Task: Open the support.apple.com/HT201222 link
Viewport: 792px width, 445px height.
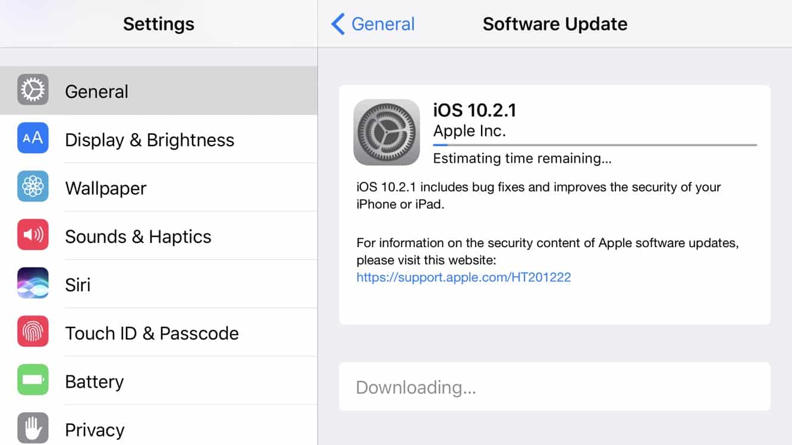Action: click(x=464, y=277)
